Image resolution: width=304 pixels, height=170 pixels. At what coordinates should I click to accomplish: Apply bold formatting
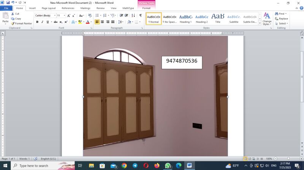click(37, 22)
